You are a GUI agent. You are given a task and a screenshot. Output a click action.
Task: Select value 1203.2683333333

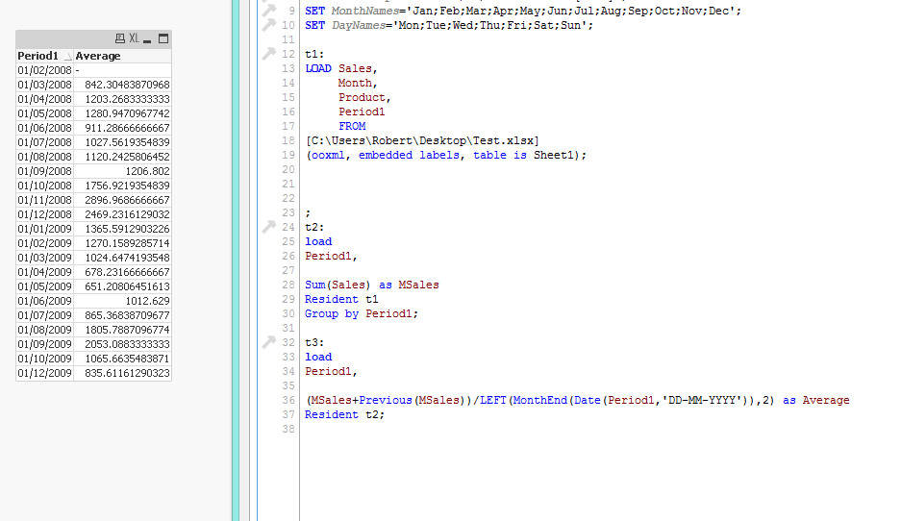[122, 99]
